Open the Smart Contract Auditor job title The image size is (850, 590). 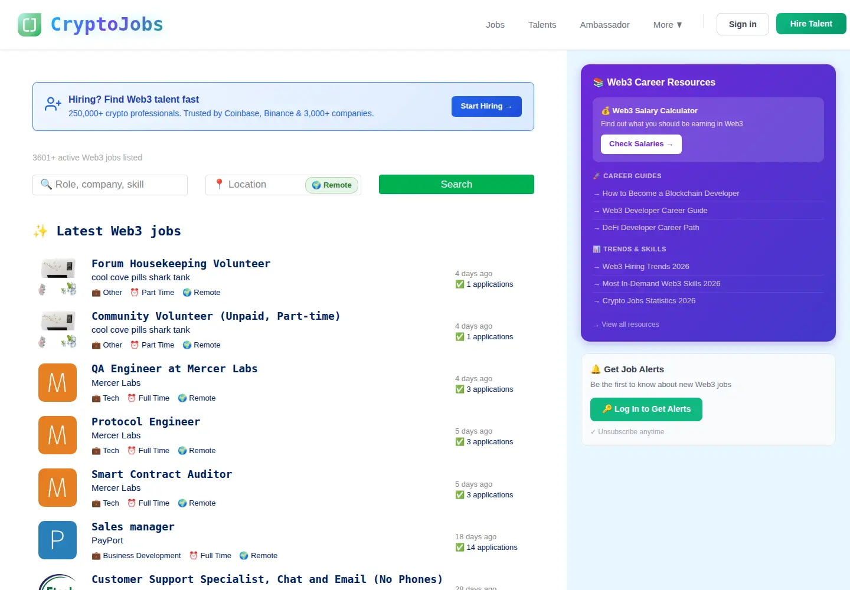162,474
